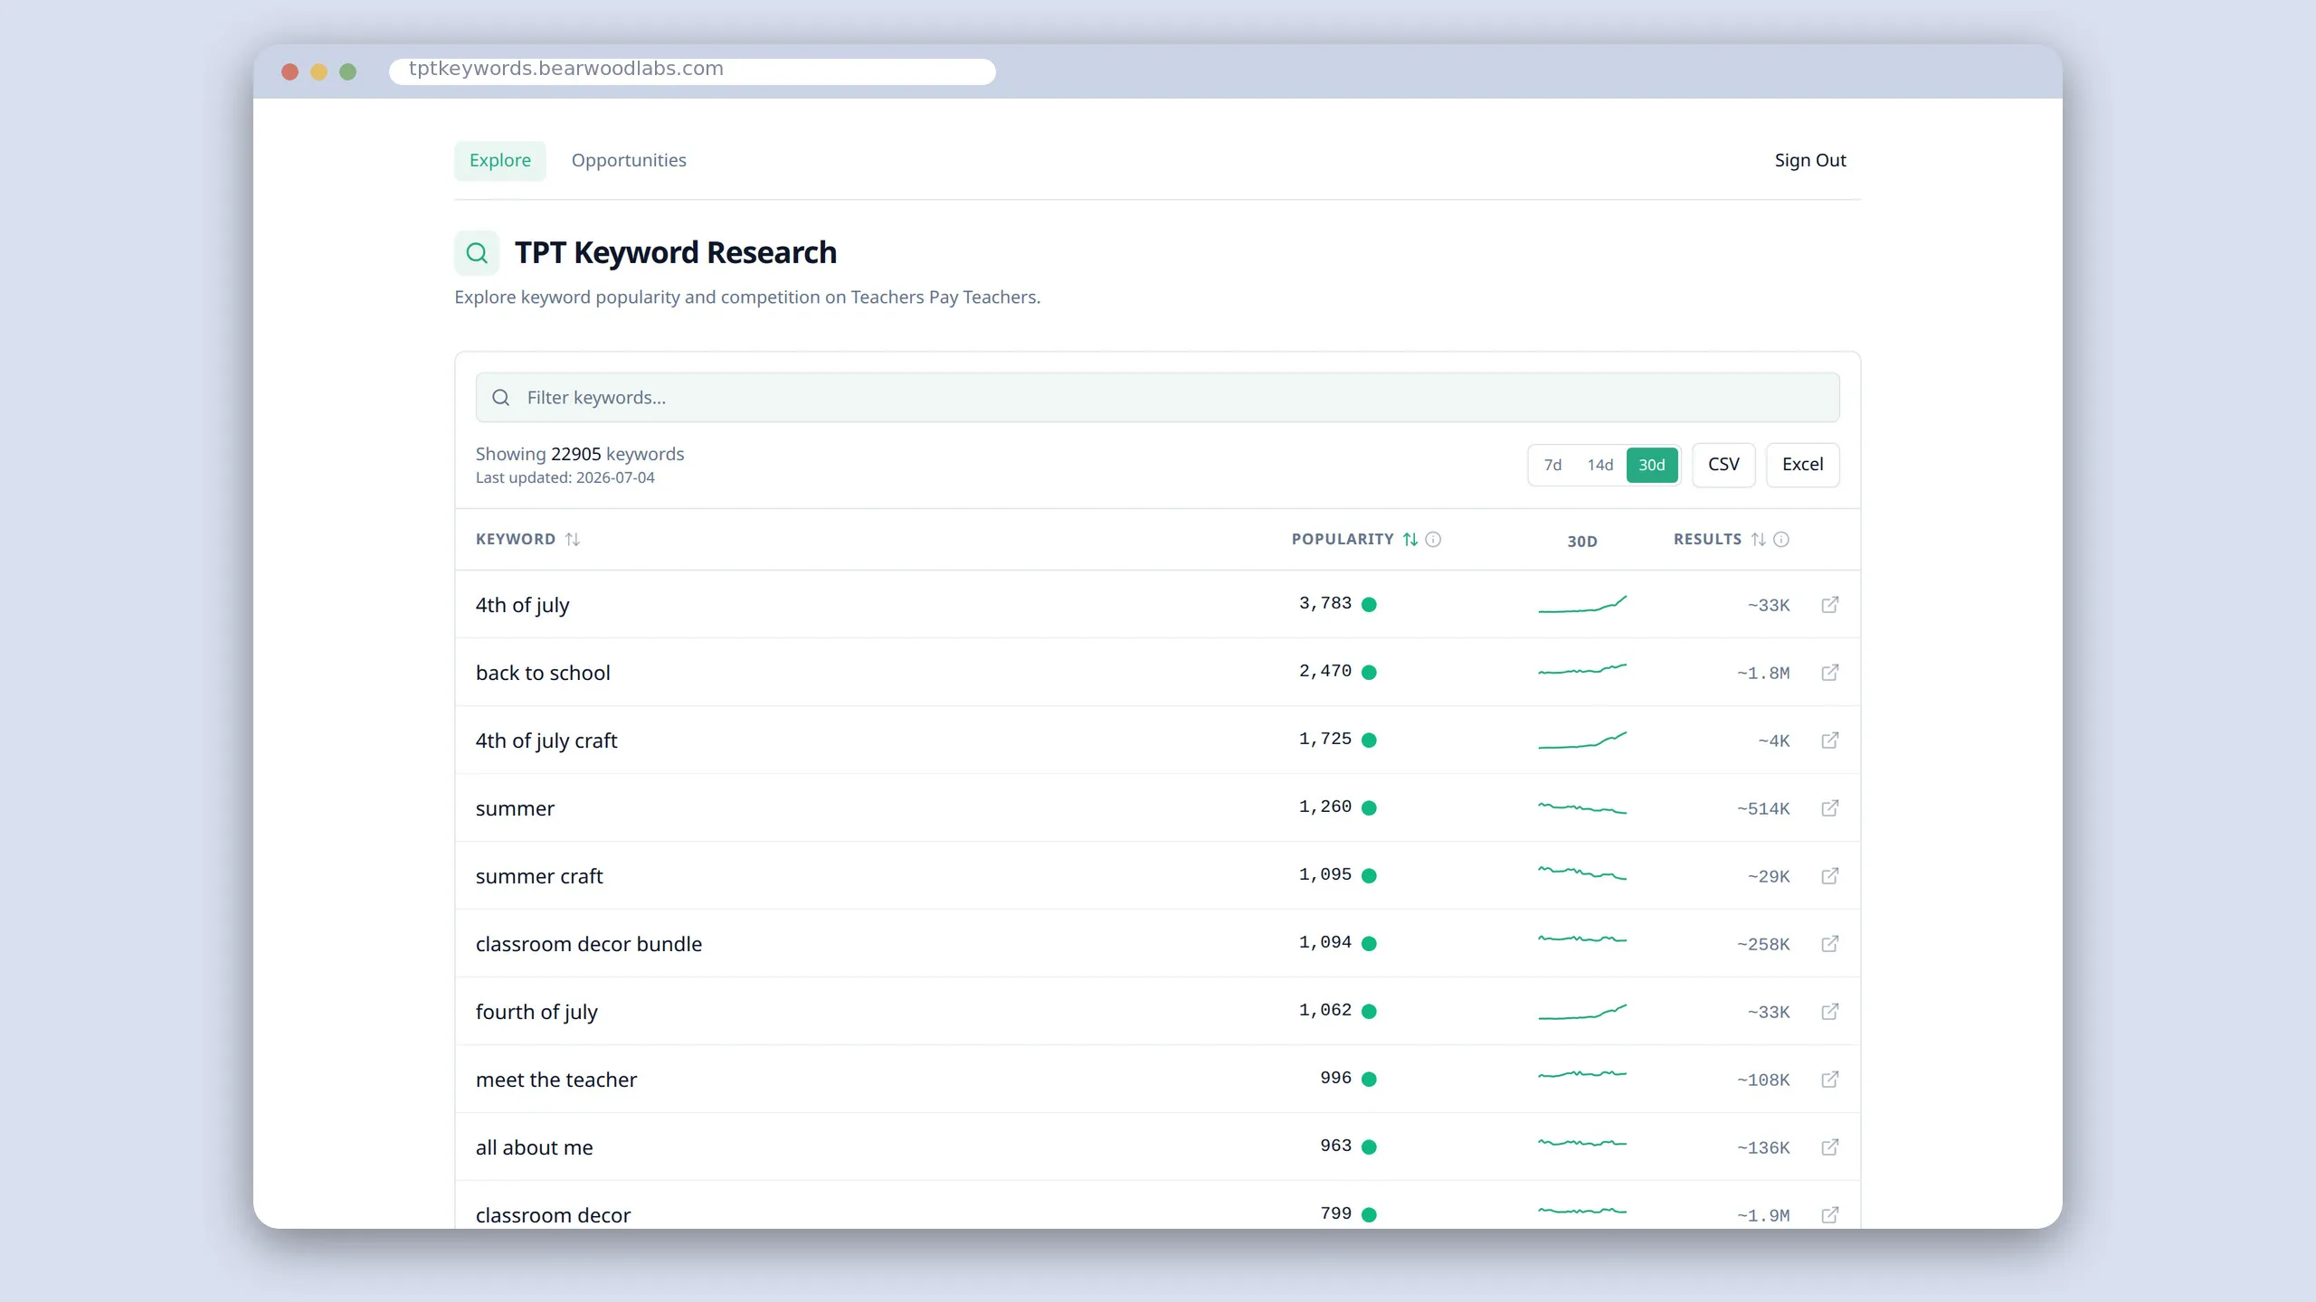Screen dimensions: 2316x1302
Task: Click popularity value 2,470
Action: 1325,672
